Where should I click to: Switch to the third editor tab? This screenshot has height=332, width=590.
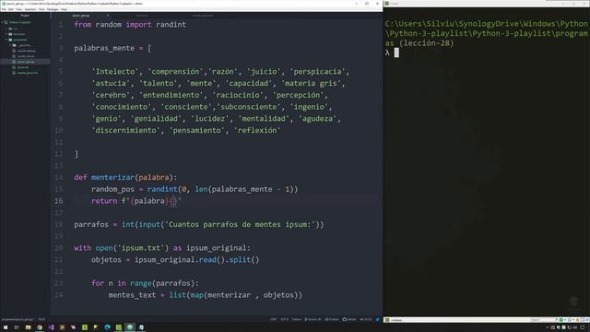point(203,16)
